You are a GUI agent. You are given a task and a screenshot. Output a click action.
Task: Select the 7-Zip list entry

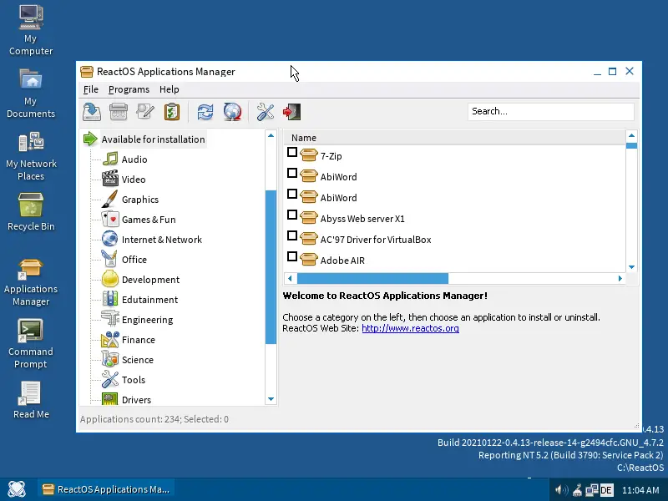click(331, 156)
